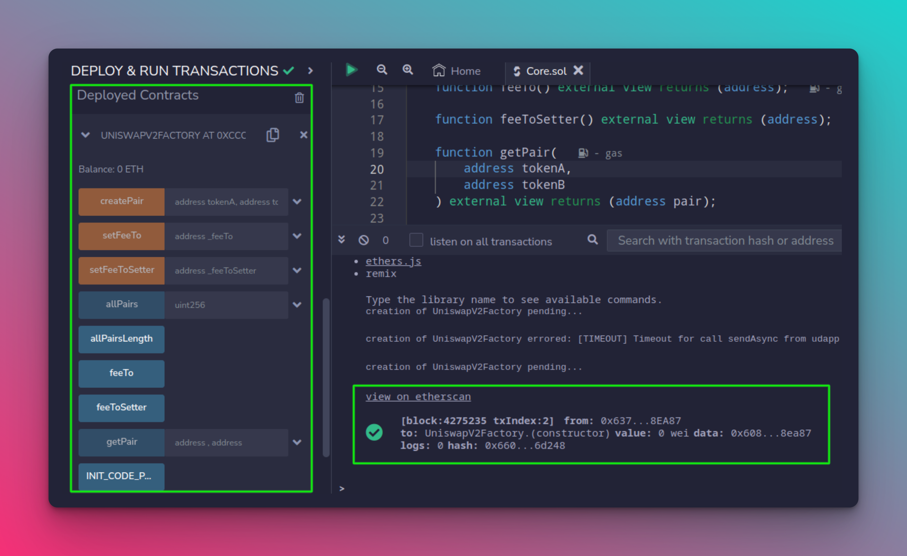Click the 'feeToSetter()' code on line 17

pyautogui.click(x=546, y=120)
